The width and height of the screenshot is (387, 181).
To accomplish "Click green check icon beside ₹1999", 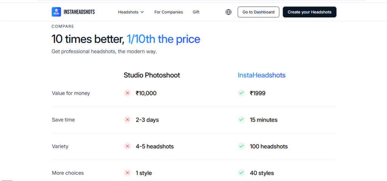I will coord(241,93).
